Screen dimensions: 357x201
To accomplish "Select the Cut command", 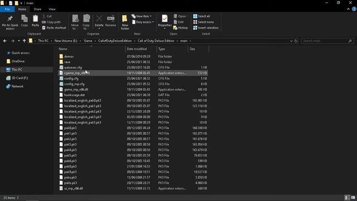I will click(x=47, y=16).
